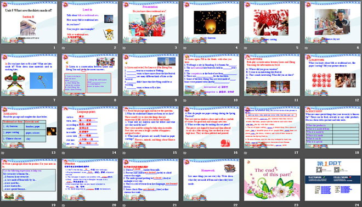Select slide 11 PAIRWORK role-play thumbnail
The width and height of the screenshot is (362, 207).
tap(272, 75)
